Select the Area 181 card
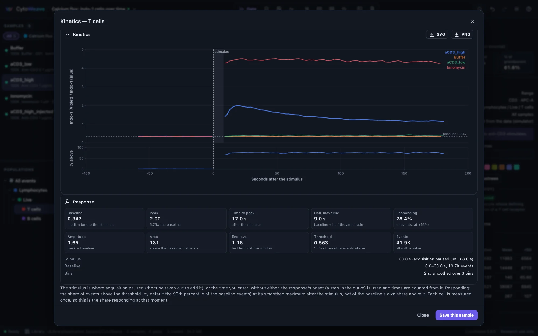Viewport: 538px width, 336px height. click(x=186, y=242)
